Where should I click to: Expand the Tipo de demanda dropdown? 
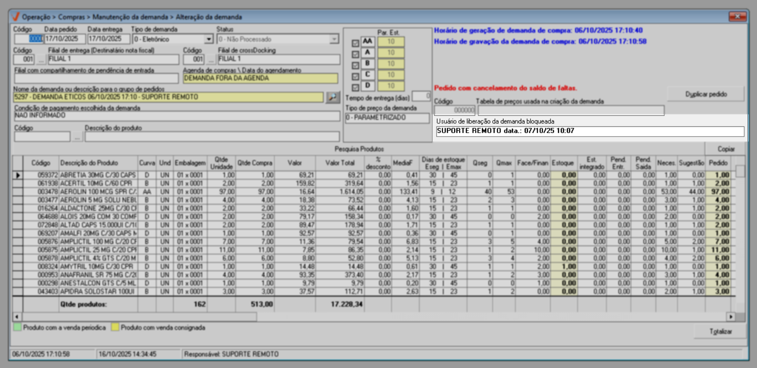click(209, 39)
